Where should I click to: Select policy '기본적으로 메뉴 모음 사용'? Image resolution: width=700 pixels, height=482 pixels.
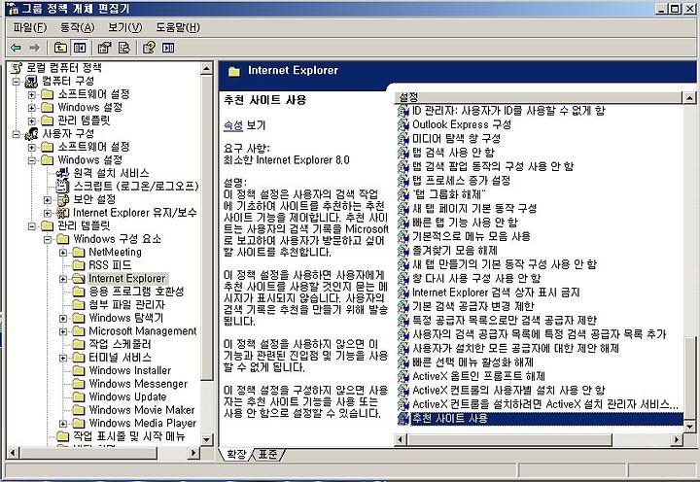pyautogui.click(x=471, y=236)
